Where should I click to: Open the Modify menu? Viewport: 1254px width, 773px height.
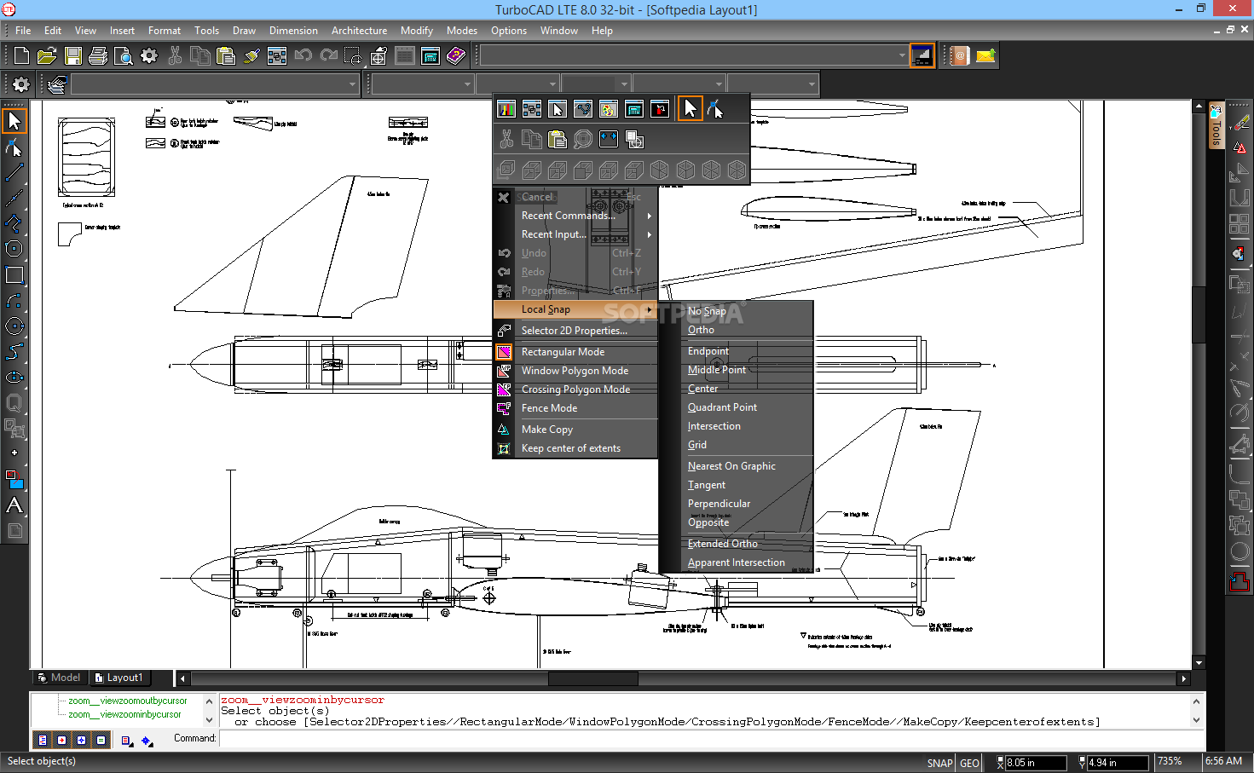tap(417, 31)
